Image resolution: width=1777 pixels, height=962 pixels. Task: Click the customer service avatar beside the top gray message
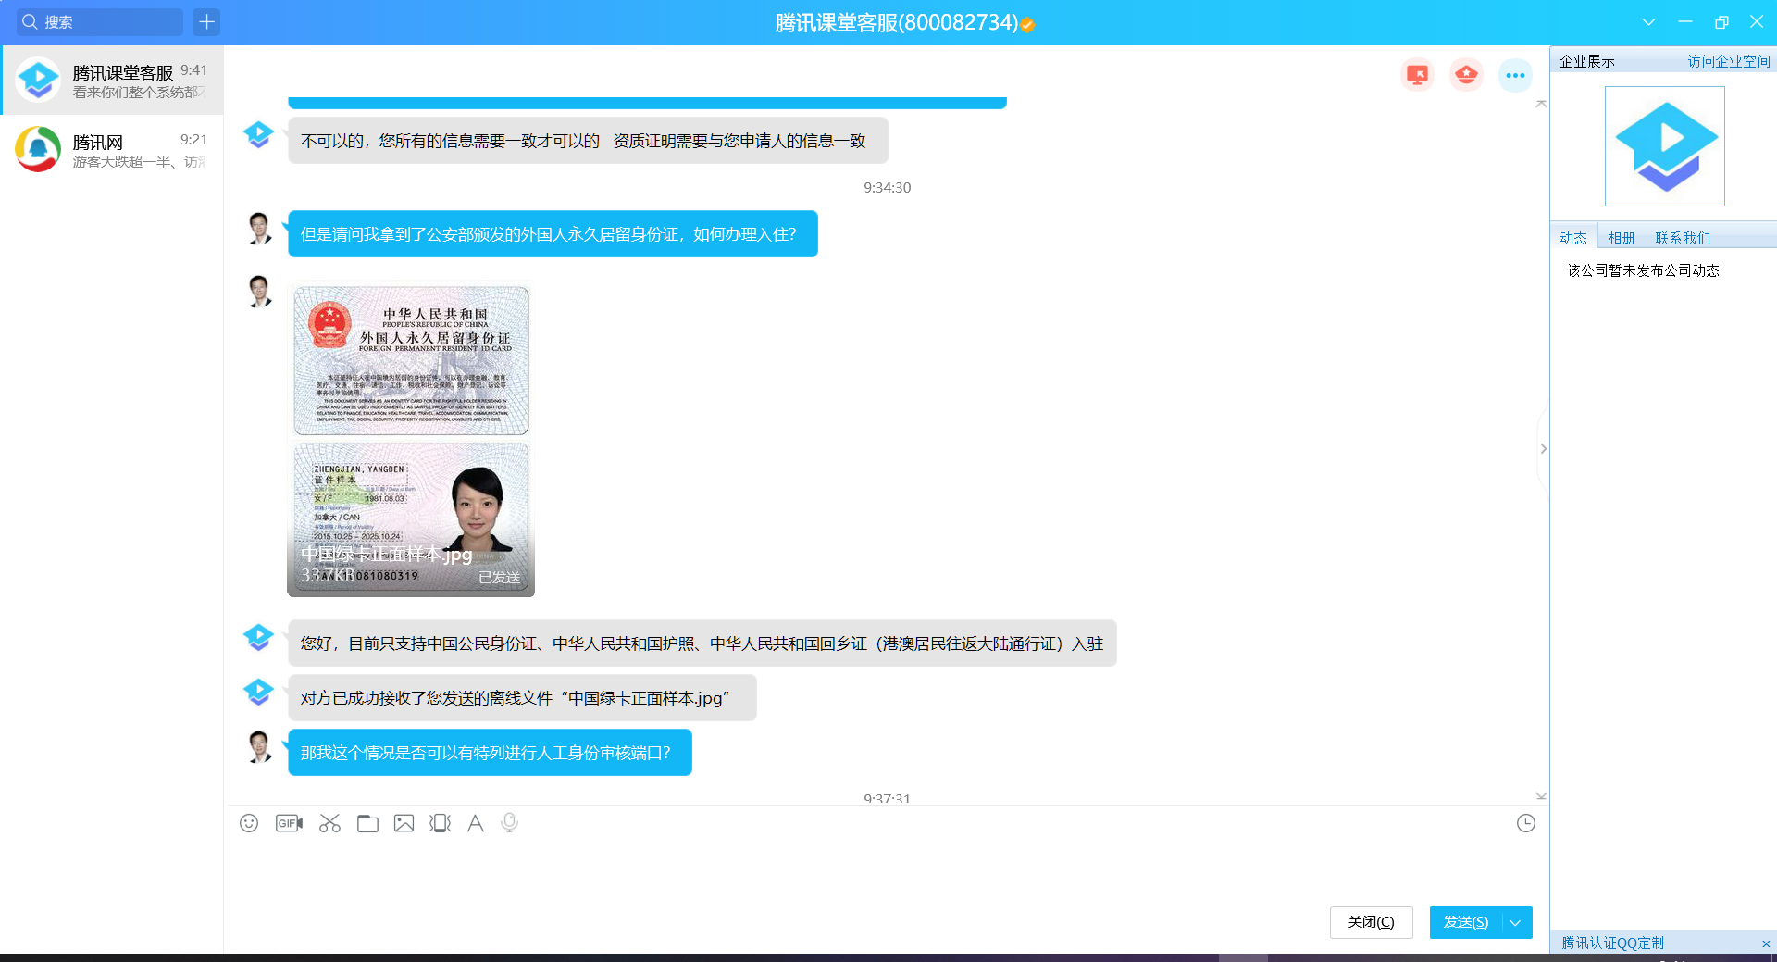[258, 135]
